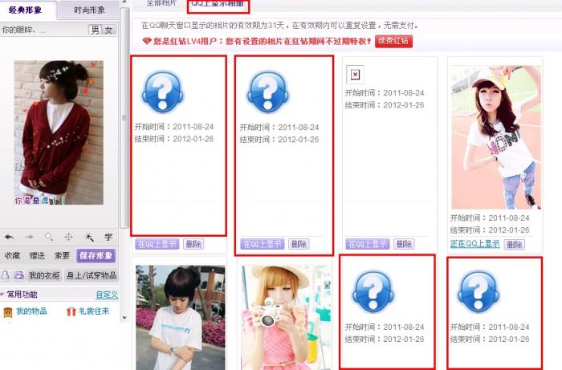Viewport: 562px width, 370px height.
Task: Open 我的衣柜
Action: [44, 275]
